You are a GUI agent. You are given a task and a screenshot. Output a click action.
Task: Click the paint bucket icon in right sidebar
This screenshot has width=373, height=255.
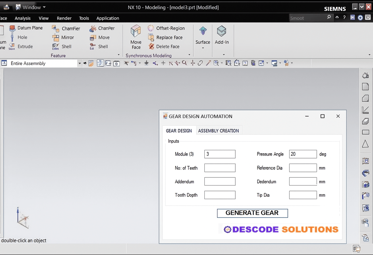click(365, 75)
